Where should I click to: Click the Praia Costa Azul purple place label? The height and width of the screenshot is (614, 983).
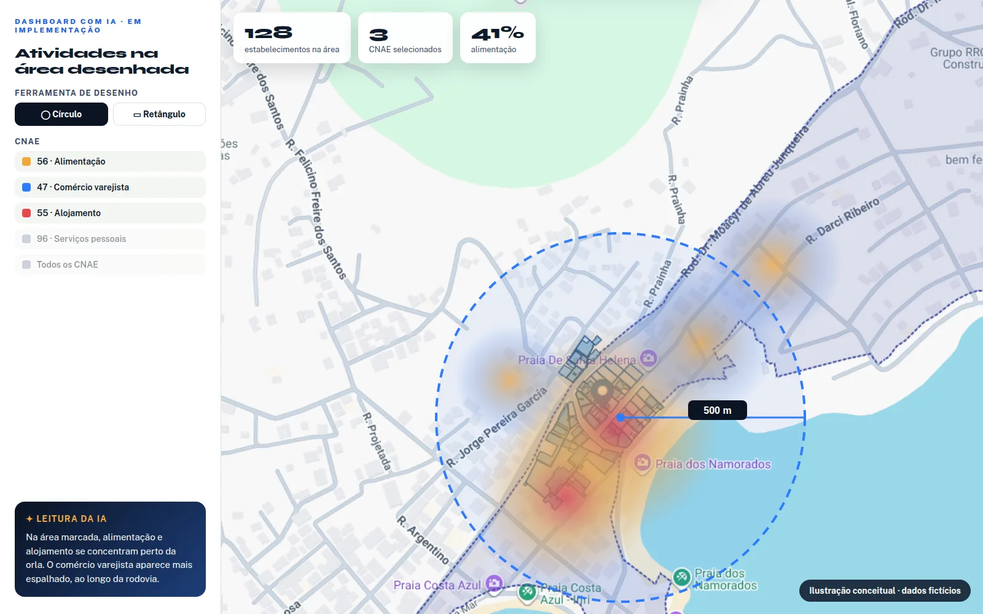[x=437, y=585]
